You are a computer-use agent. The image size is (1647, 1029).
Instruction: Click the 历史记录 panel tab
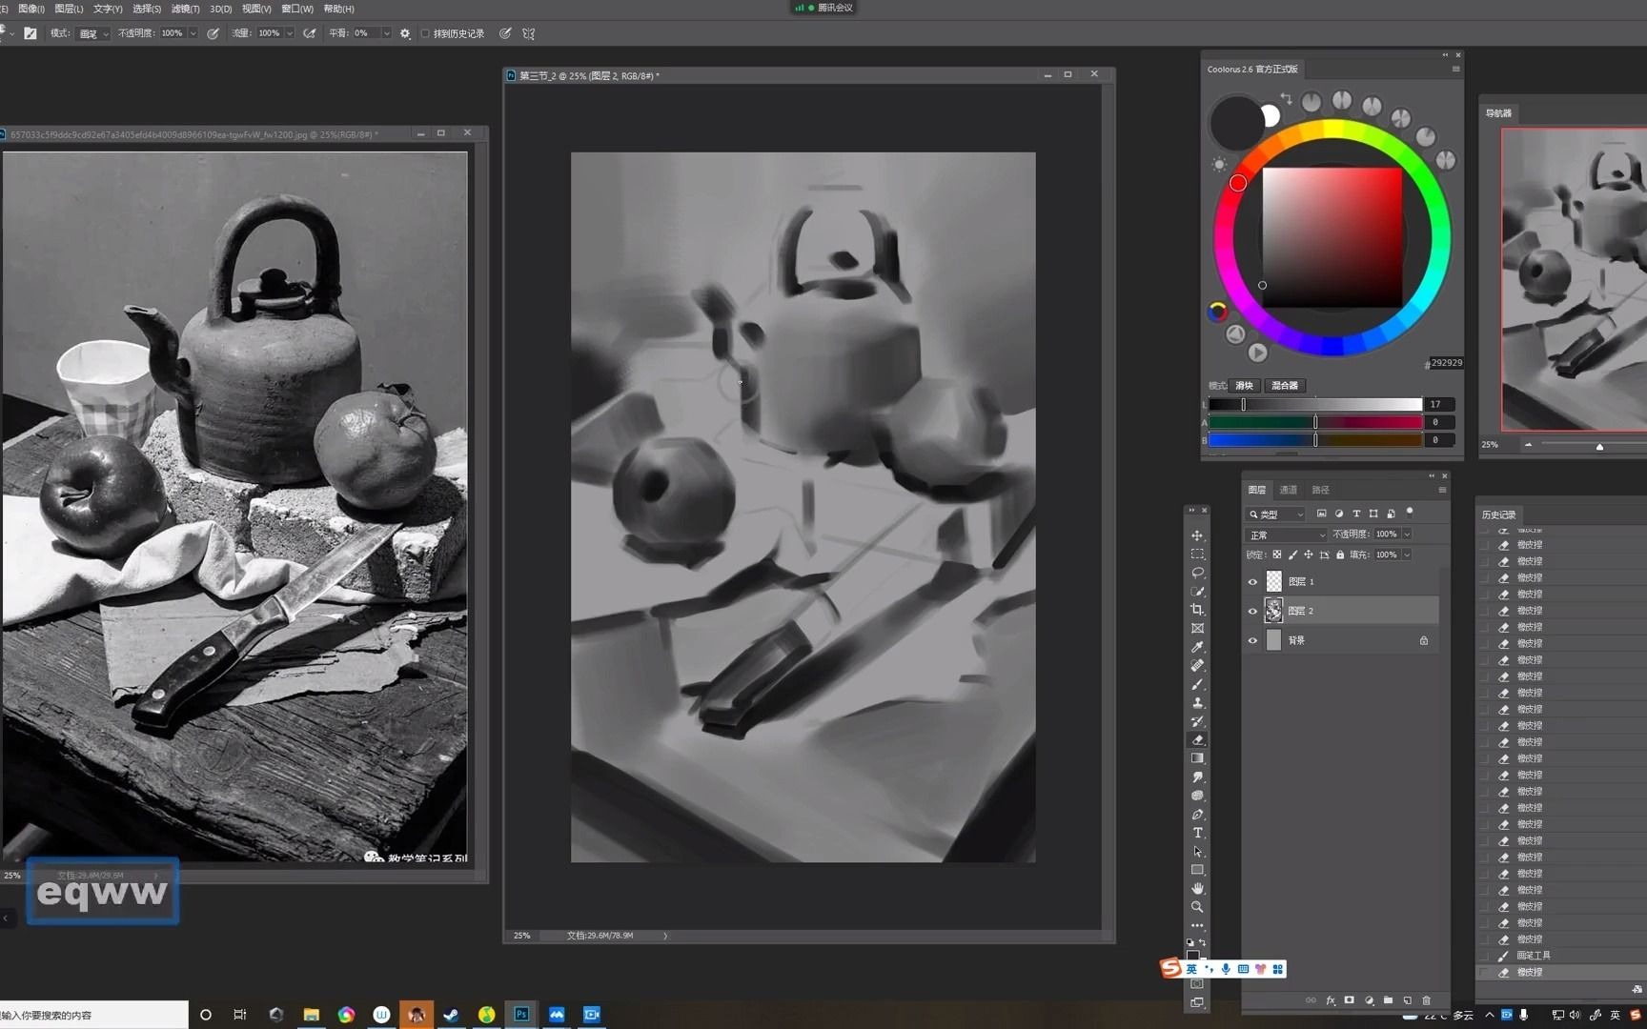click(1498, 514)
